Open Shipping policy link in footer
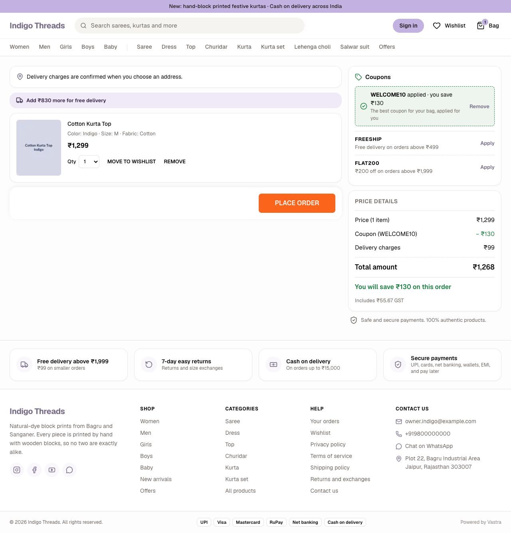 [x=330, y=468]
